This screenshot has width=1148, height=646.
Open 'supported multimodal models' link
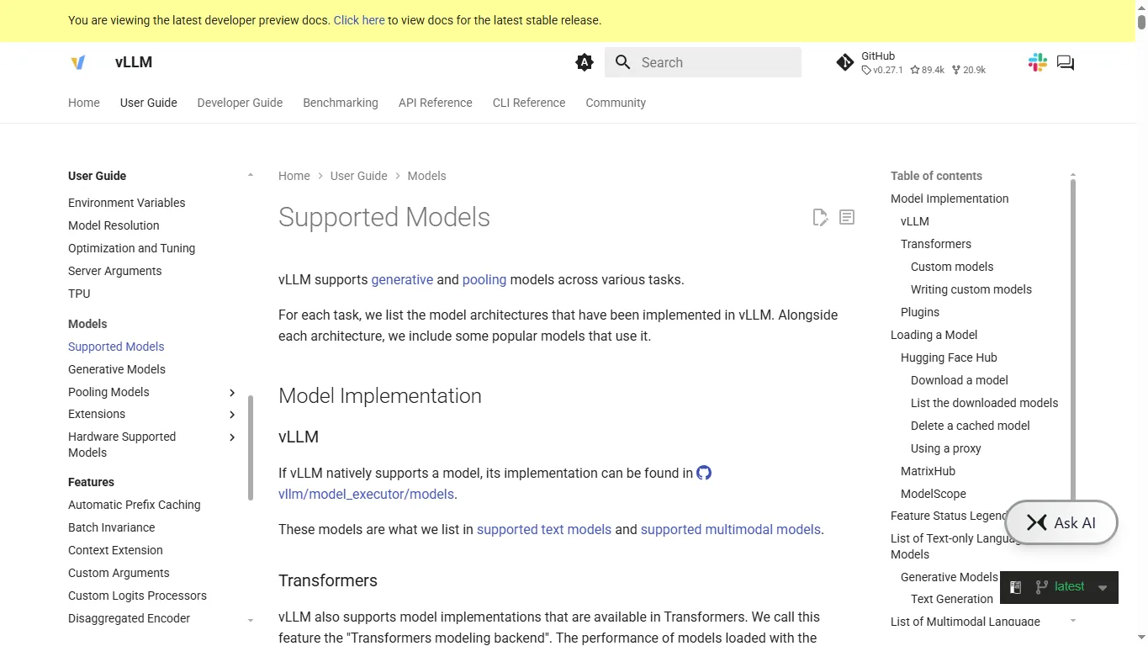coord(730,529)
